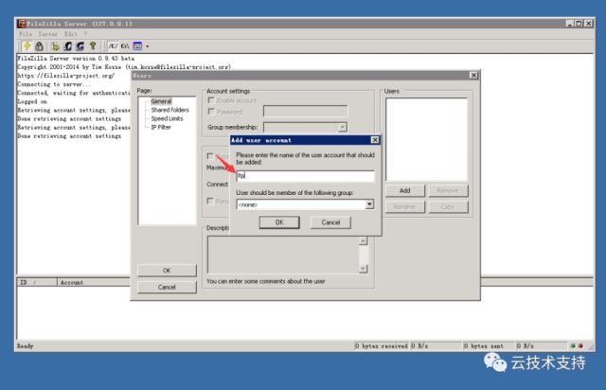Select IP Filter page in tree
The image size is (606, 390).
click(x=161, y=127)
